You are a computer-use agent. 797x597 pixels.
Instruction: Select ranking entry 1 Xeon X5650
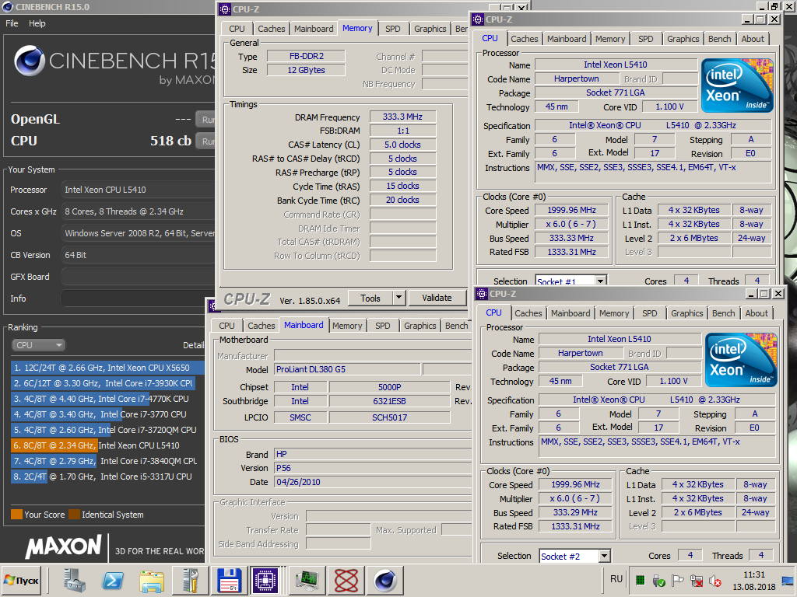click(x=107, y=368)
